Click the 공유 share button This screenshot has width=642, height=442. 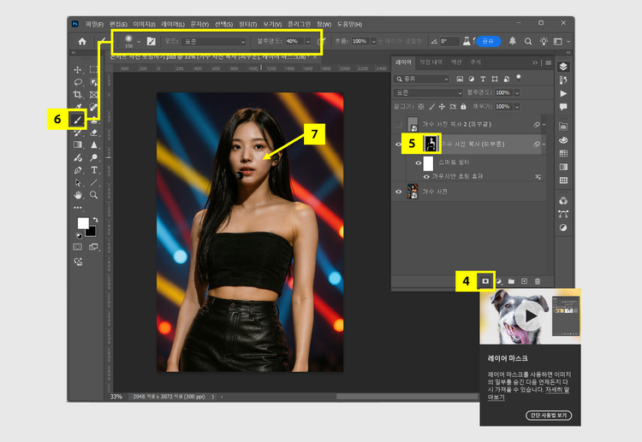(489, 40)
